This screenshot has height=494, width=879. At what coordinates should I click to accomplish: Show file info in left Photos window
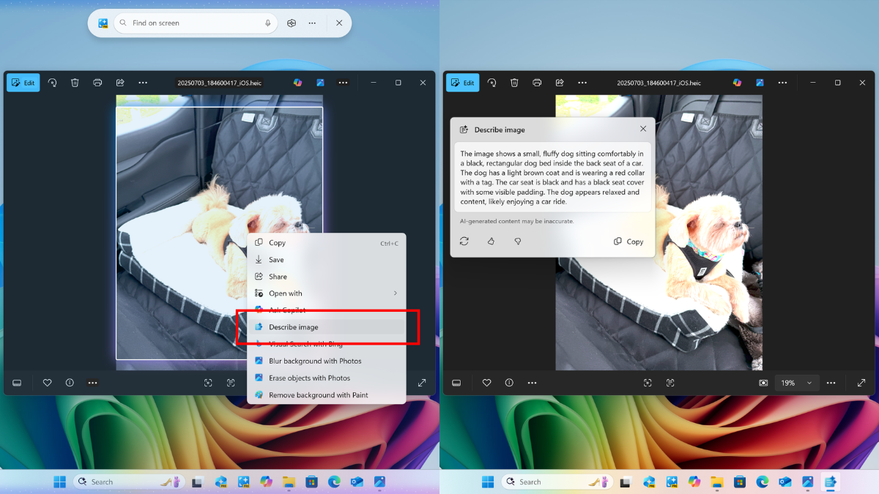[x=70, y=383]
